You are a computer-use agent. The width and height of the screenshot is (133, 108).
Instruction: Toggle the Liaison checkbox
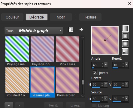(94, 105)
